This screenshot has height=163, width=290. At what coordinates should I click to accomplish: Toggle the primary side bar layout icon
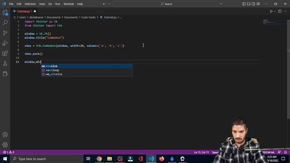(x=244, y=4)
